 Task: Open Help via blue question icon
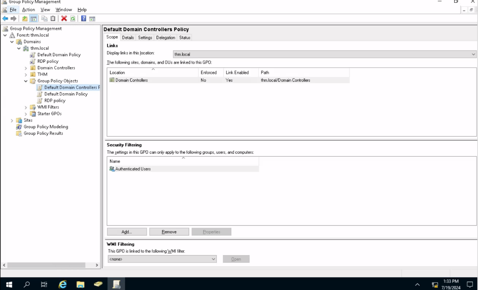coord(84,19)
